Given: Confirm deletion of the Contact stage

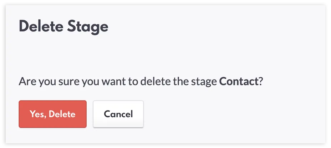Looking at the screenshot, I should [x=52, y=114].
